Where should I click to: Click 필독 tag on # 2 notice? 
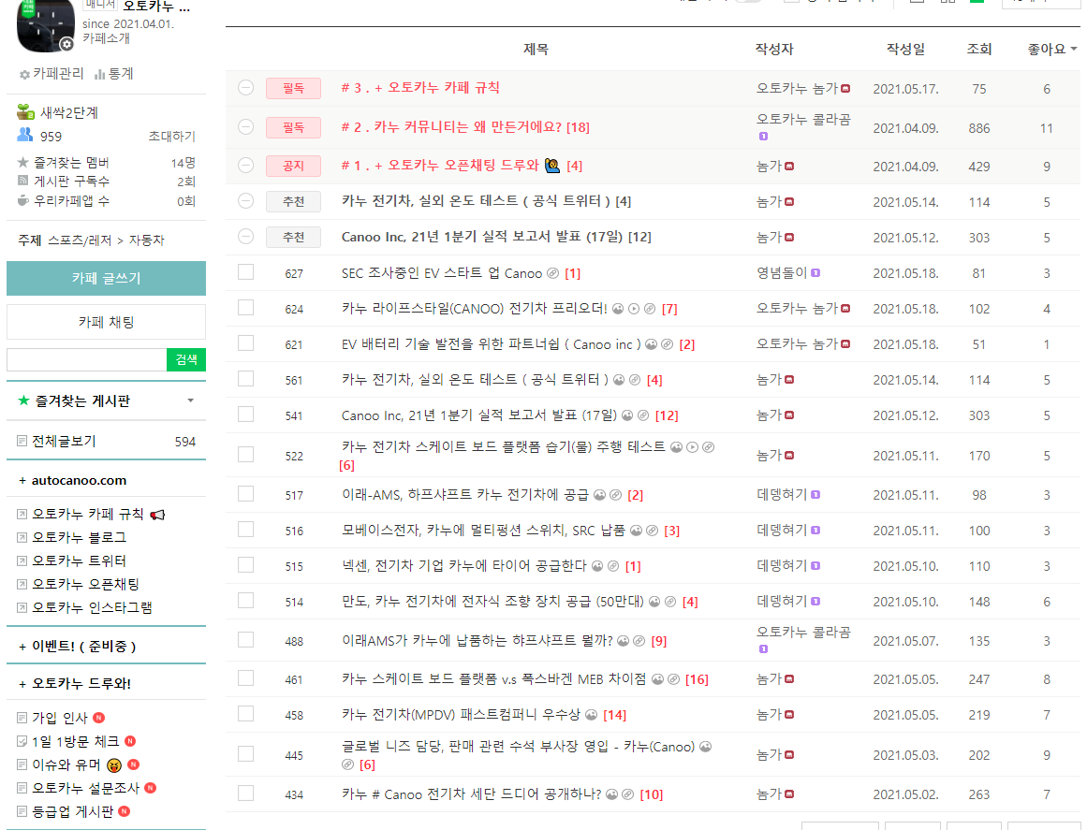coord(293,127)
